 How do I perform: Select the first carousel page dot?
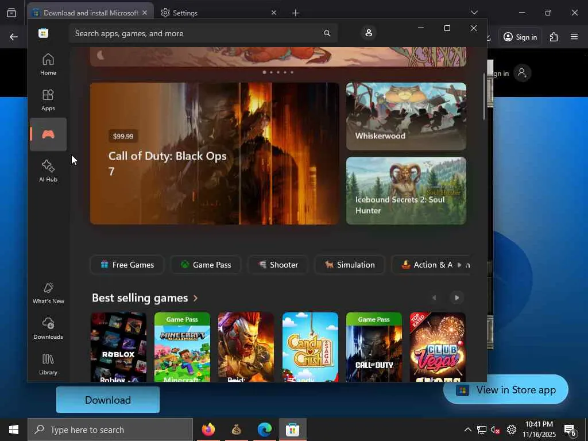click(x=264, y=72)
